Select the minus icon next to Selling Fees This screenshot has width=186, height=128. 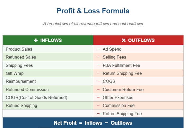coord(98,57)
